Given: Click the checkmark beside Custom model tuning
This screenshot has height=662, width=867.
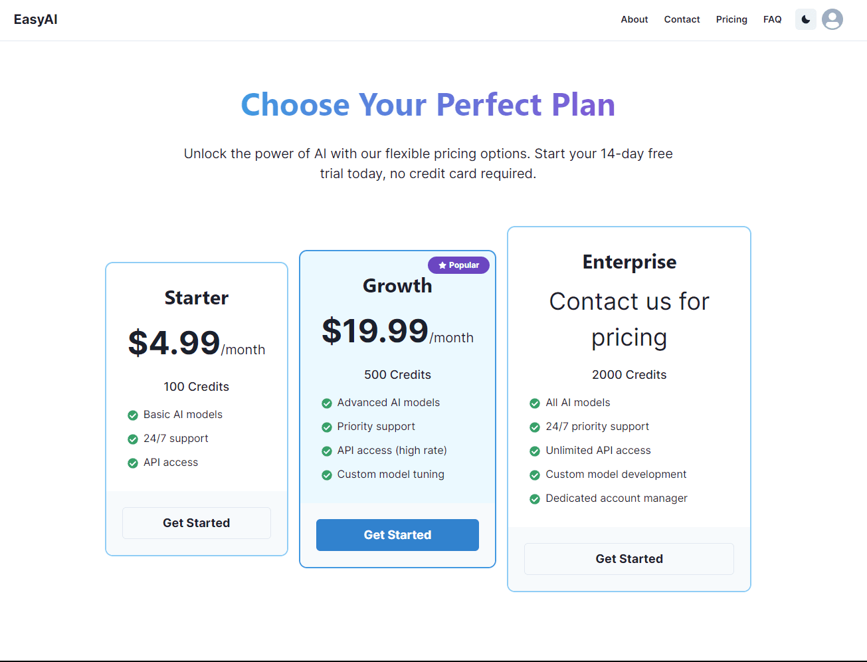Looking at the screenshot, I should [327, 475].
